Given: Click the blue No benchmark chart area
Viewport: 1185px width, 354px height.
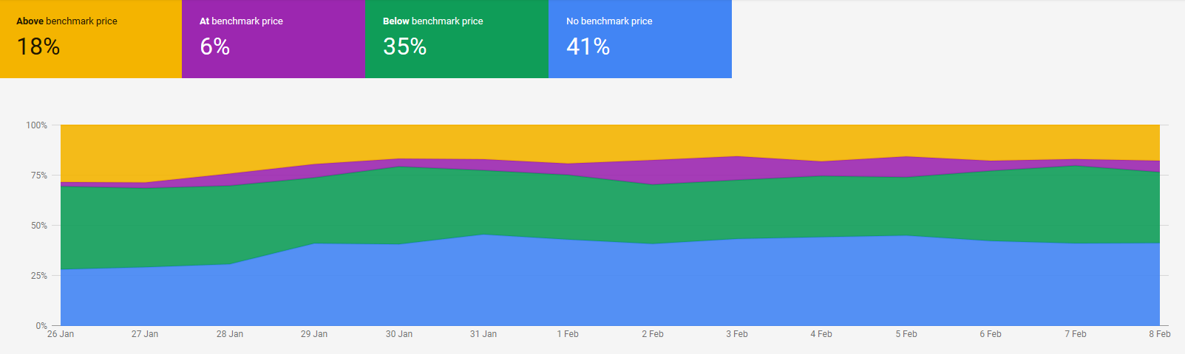Looking at the screenshot, I should click(610, 288).
